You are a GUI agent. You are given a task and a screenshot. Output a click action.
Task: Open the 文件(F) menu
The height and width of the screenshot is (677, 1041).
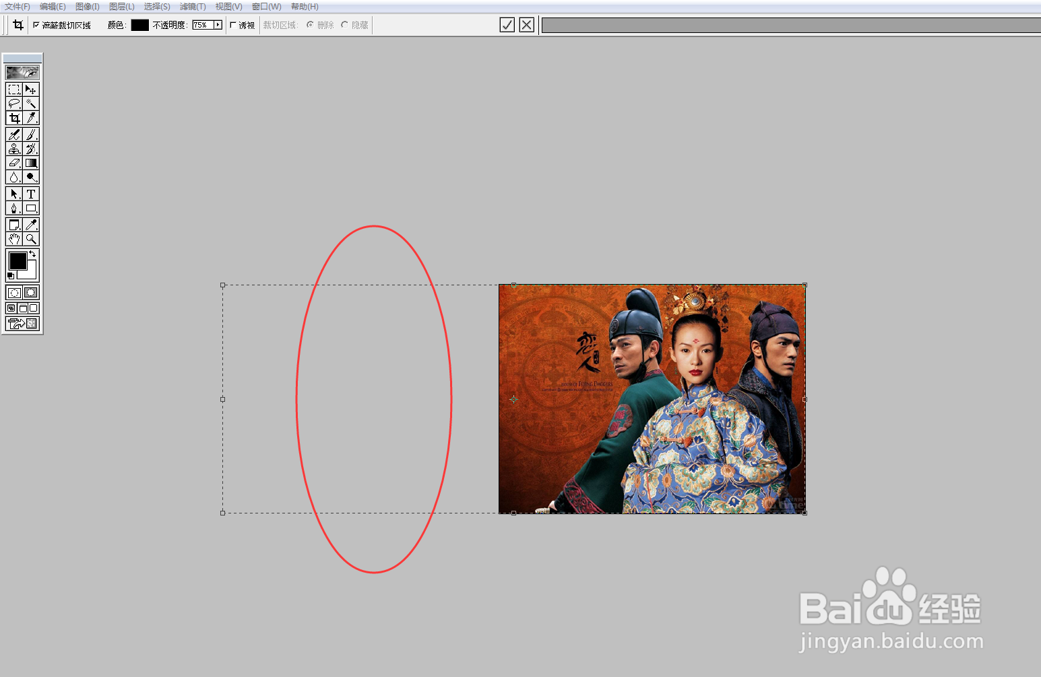click(18, 6)
